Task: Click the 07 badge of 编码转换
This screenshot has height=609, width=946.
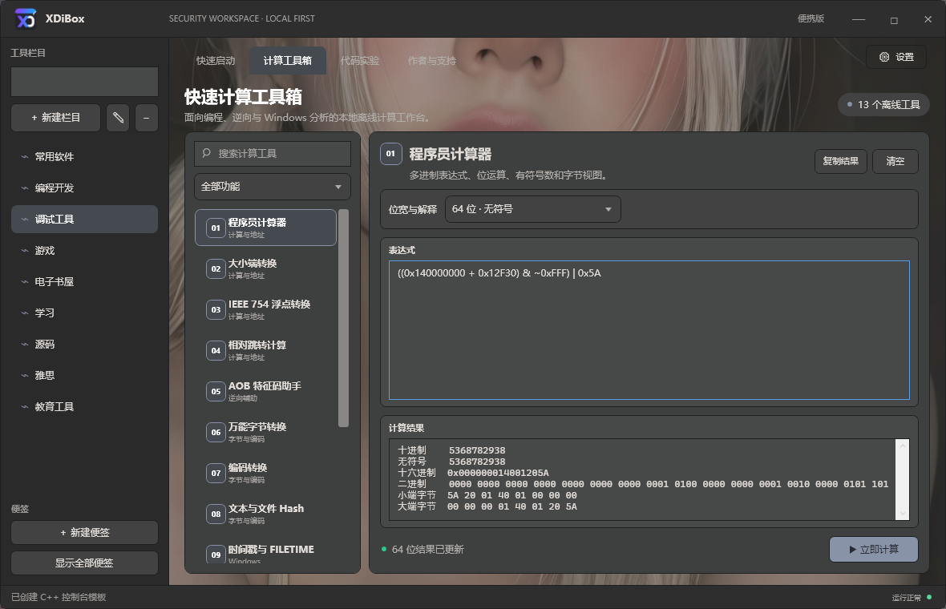Action: (216, 474)
